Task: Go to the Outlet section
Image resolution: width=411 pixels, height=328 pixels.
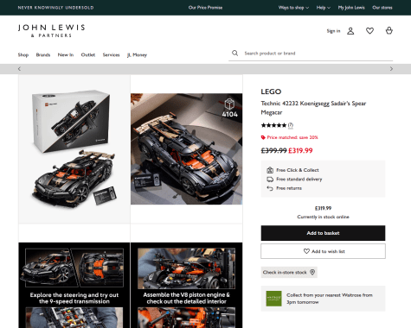Action: click(x=88, y=54)
